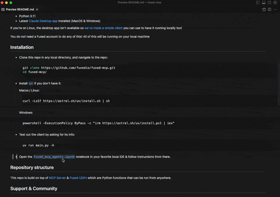Open fused_mcp_agents.ipynb notebook link

54,157
